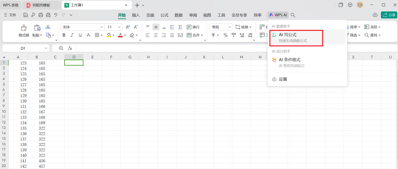398x169 pixels.
Task: Open Print Preview from quick toolbar
Action: [48, 15]
